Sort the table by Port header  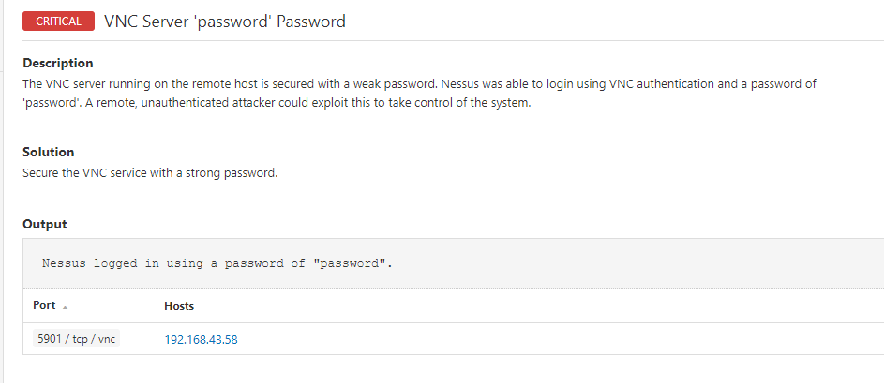point(44,306)
